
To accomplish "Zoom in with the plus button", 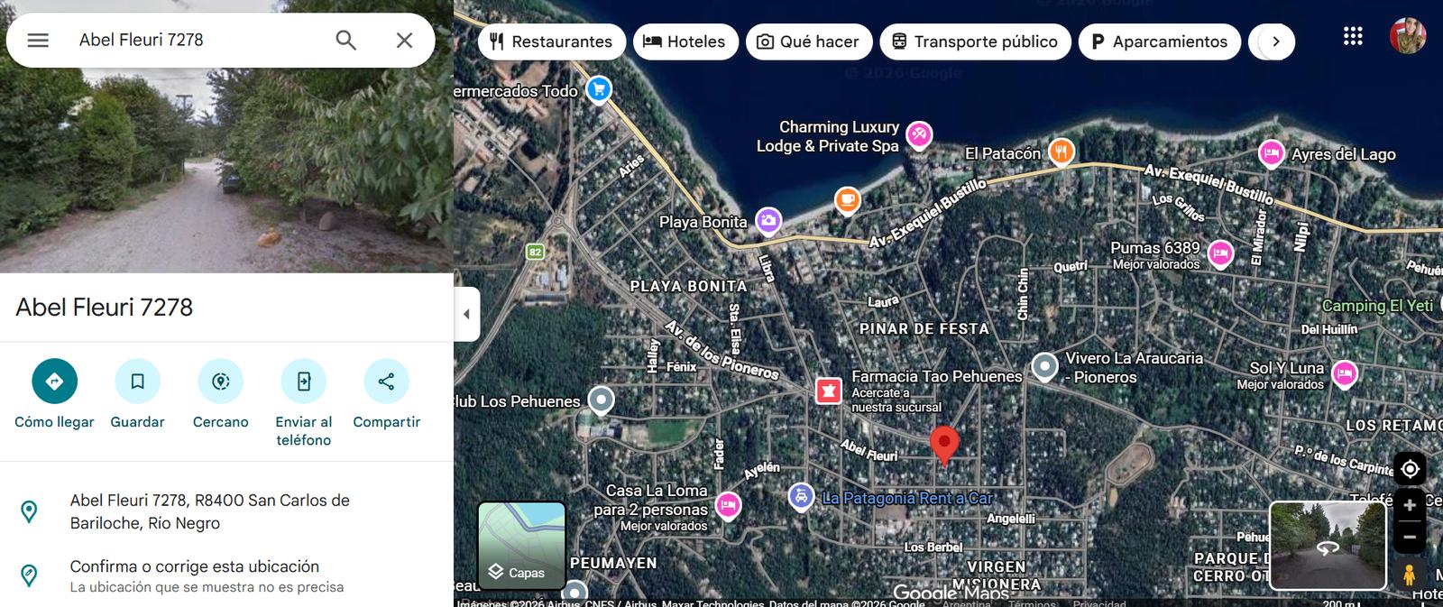I will 1410,506.
